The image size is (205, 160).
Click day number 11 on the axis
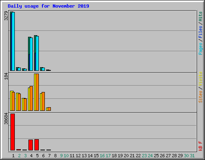(72, 156)
